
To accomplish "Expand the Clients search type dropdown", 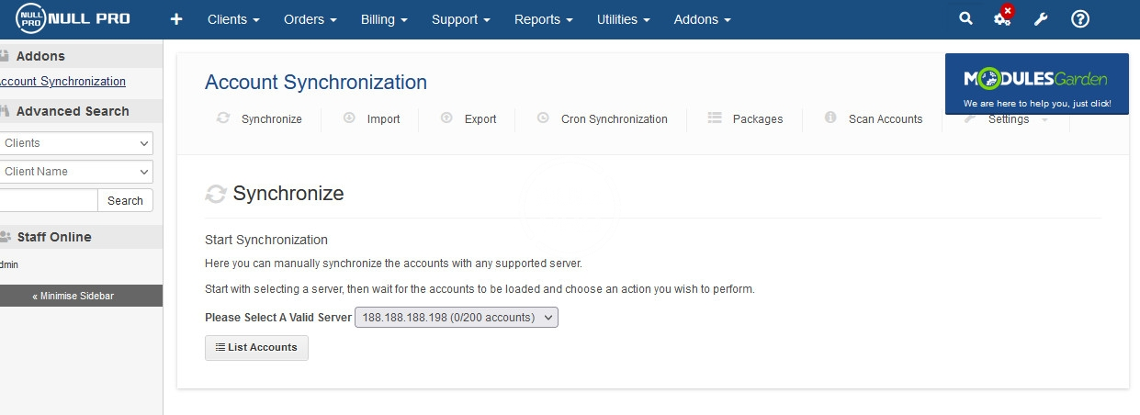I will [75, 143].
